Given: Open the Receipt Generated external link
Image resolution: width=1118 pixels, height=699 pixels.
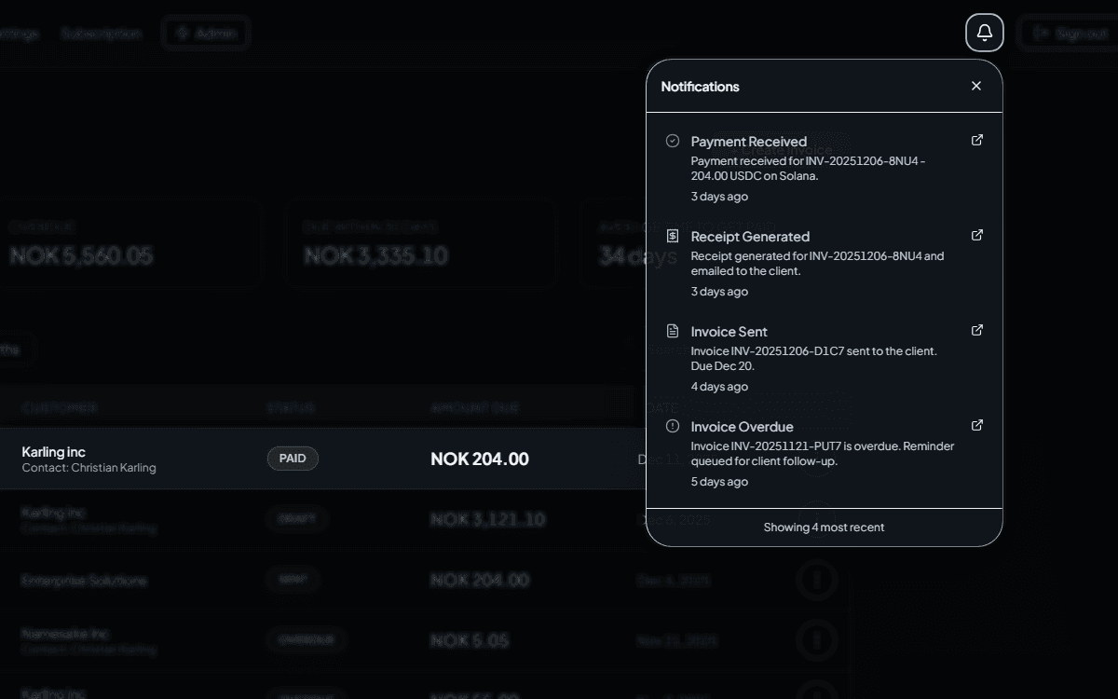Looking at the screenshot, I should click(976, 235).
